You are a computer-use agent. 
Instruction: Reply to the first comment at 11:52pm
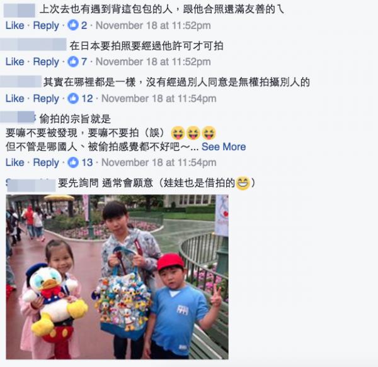click(x=46, y=26)
